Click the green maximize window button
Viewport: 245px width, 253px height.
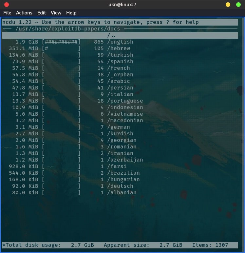pyautogui.click(x=238, y=5)
